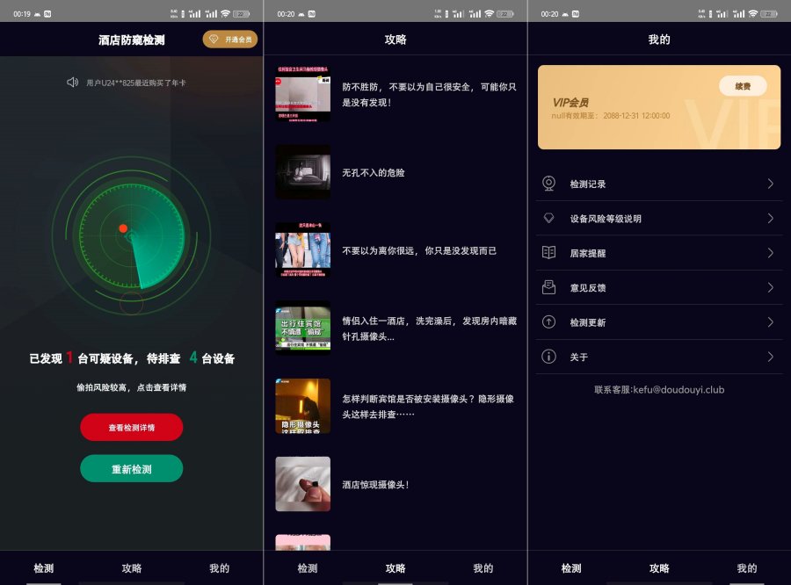Click the 意见反馈 feedback icon
Screen dimensions: 791x585
click(548, 287)
